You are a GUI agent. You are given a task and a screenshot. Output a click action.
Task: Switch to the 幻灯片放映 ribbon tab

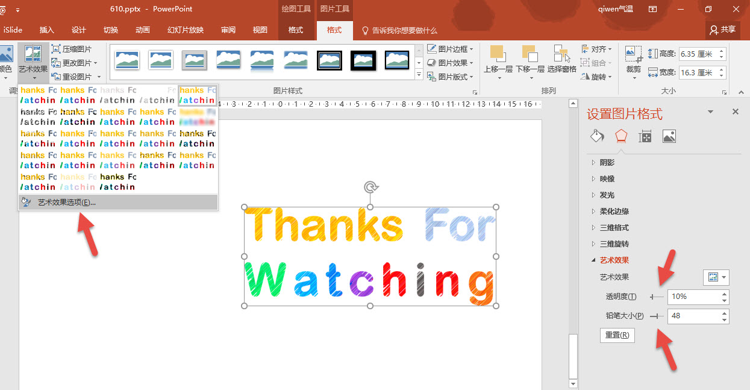[185, 30]
